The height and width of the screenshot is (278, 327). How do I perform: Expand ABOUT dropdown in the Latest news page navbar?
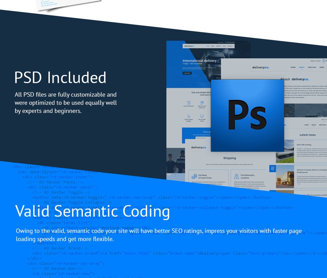click(314, 125)
